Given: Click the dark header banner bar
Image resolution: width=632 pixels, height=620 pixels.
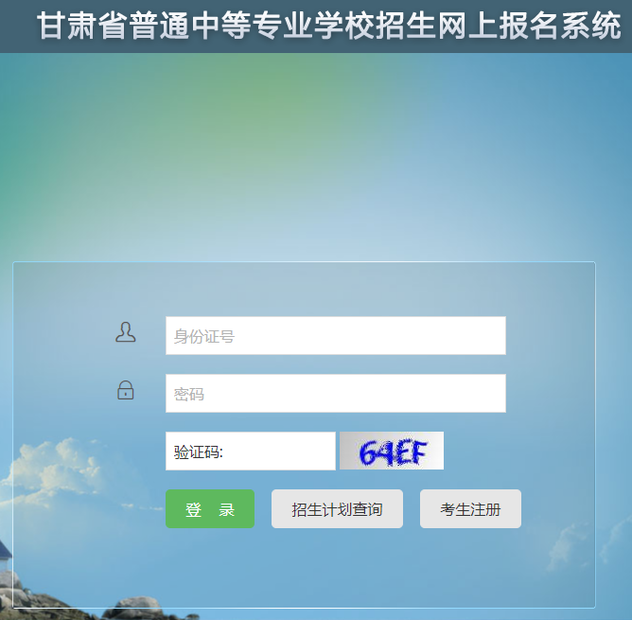Looking at the screenshot, I should (x=316, y=27).
